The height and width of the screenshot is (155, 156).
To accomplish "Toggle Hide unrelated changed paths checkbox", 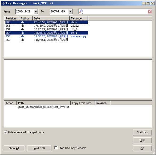I will click(5, 132).
